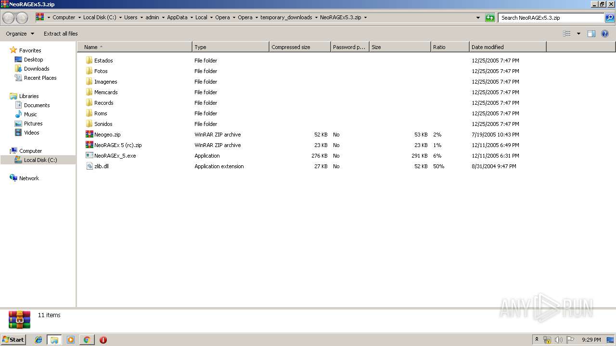This screenshot has height=346, width=616.
Task: Sort by the Name column header
Action: 135,47
